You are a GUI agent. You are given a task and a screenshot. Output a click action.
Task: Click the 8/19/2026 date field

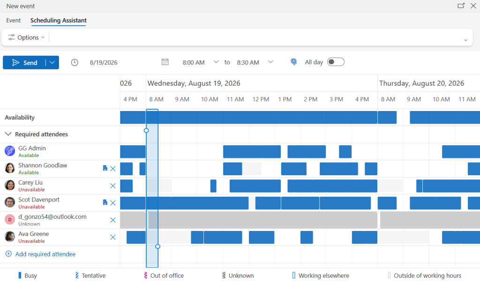(x=104, y=62)
